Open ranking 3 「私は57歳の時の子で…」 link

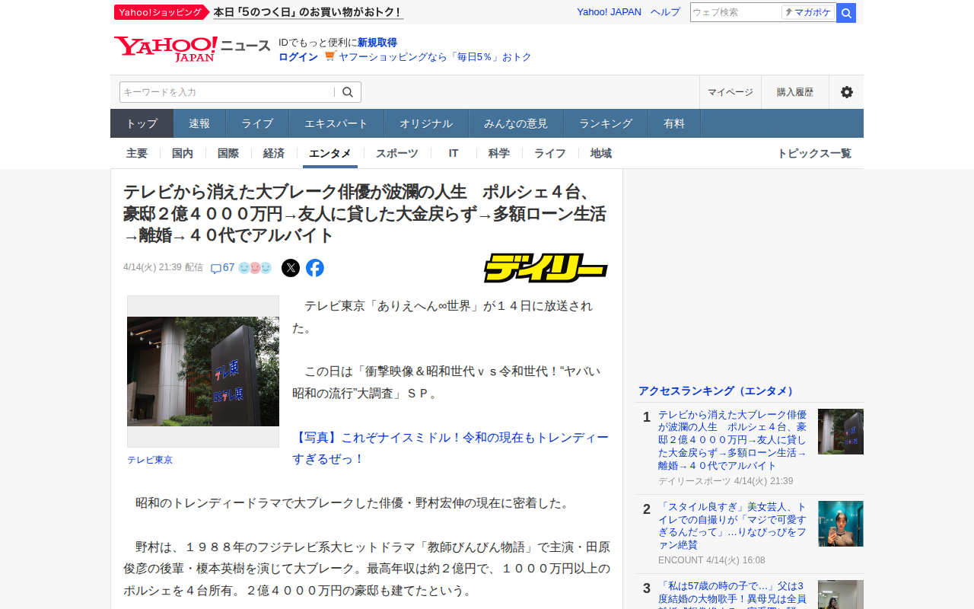pos(733,595)
